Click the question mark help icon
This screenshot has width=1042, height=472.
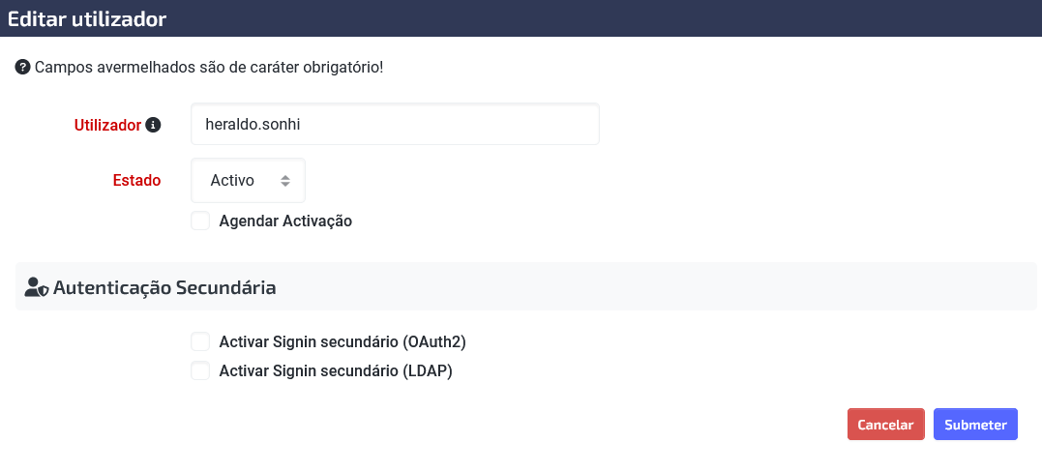tap(22, 67)
